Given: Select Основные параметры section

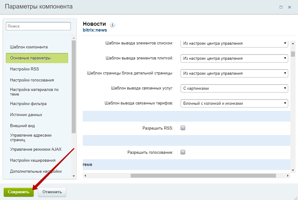Looking at the screenshot, I should pyautogui.click(x=37, y=58).
